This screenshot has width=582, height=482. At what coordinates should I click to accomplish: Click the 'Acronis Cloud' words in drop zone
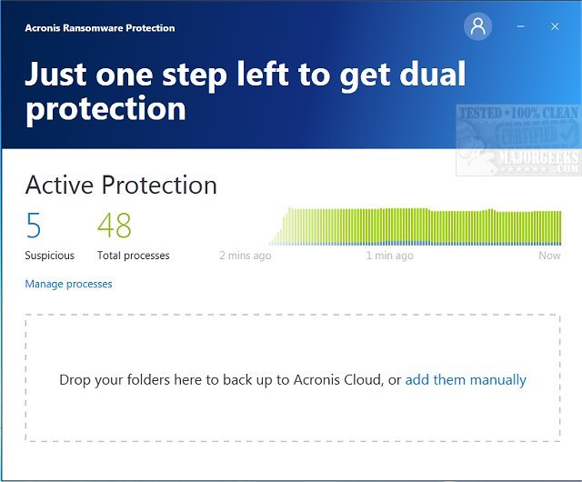(x=336, y=380)
